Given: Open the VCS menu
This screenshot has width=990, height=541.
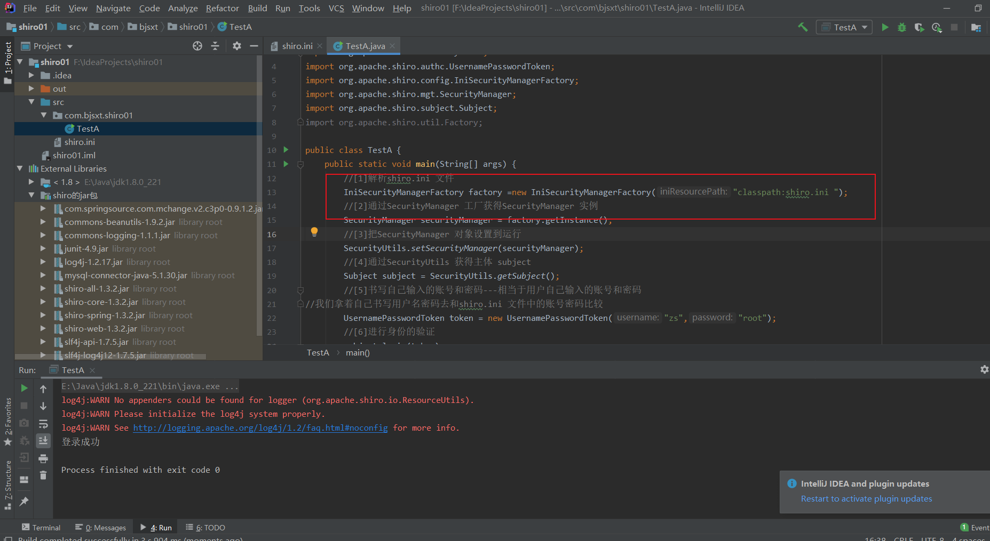Looking at the screenshot, I should (x=336, y=8).
